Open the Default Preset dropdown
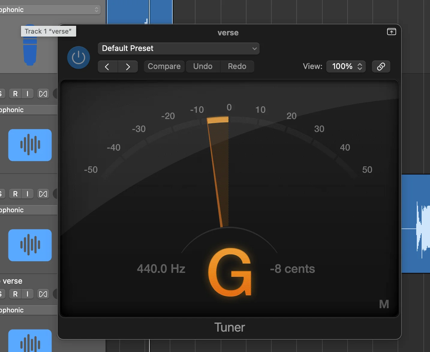This screenshot has height=352, width=430. (x=178, y=49)
